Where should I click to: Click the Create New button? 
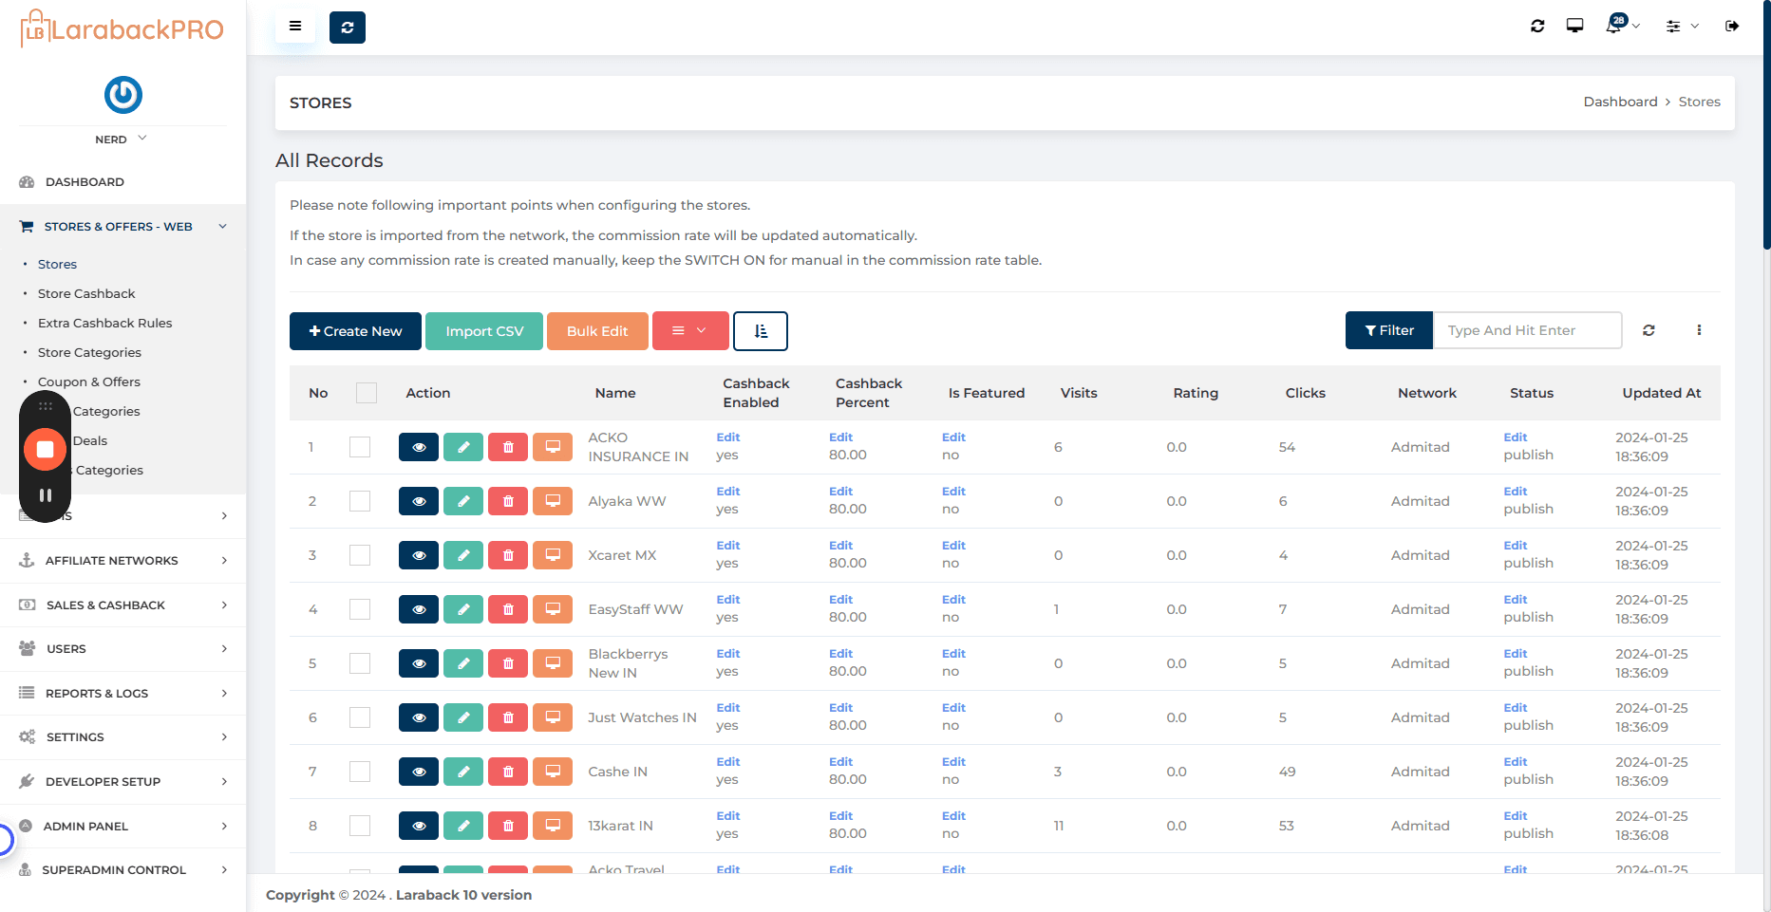click(x=355, y=331)
